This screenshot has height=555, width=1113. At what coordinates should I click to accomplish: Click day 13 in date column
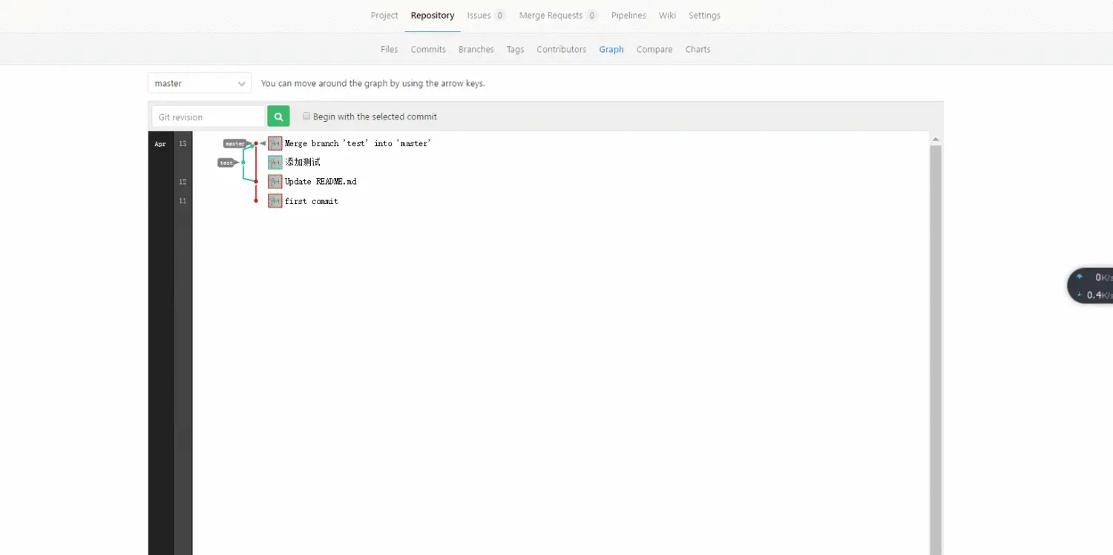click(183, 144)
